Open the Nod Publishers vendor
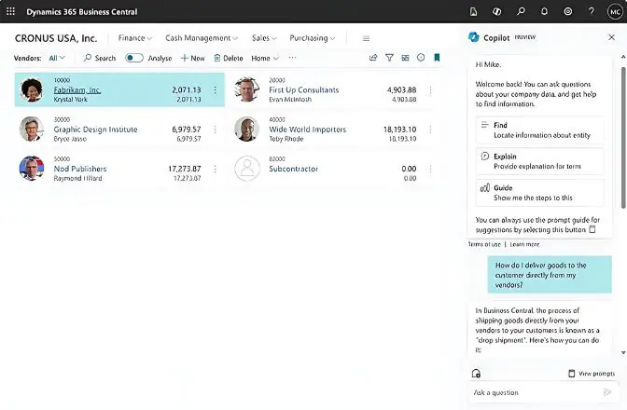This screenshot has width=627, height=410. pyautogui.click(x=80, y=169)
